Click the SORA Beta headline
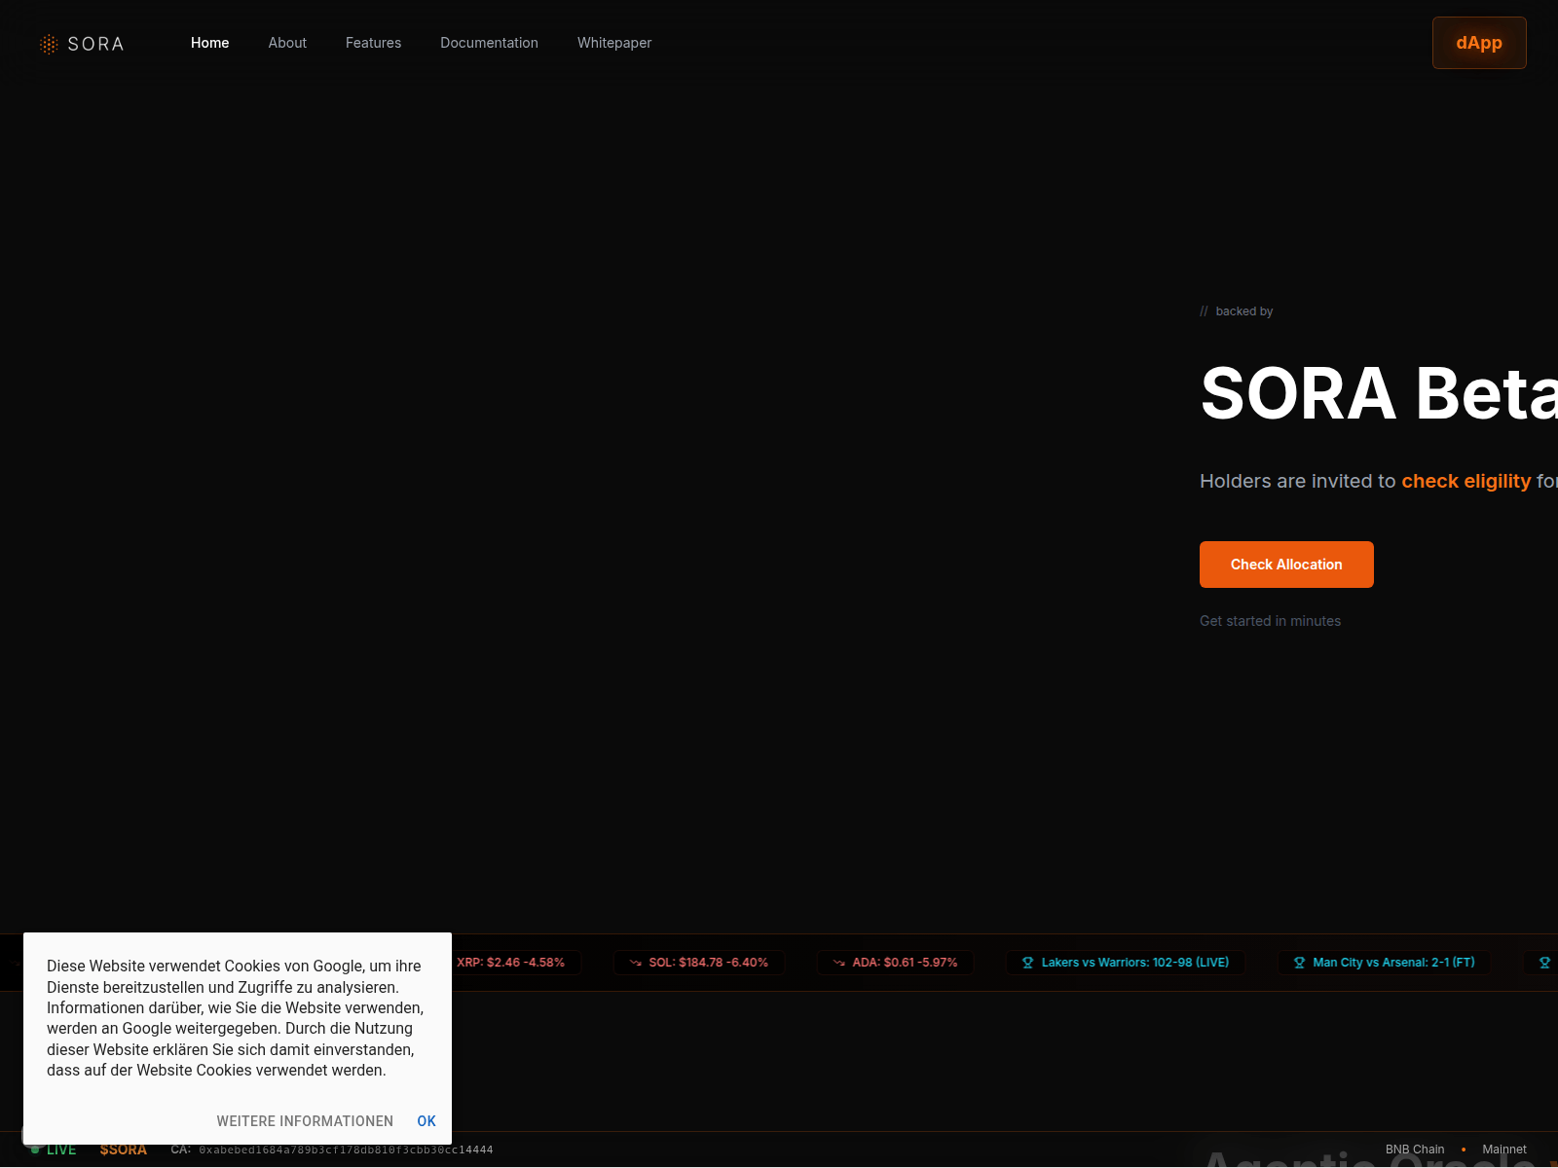 click(x=1379, y=393)
